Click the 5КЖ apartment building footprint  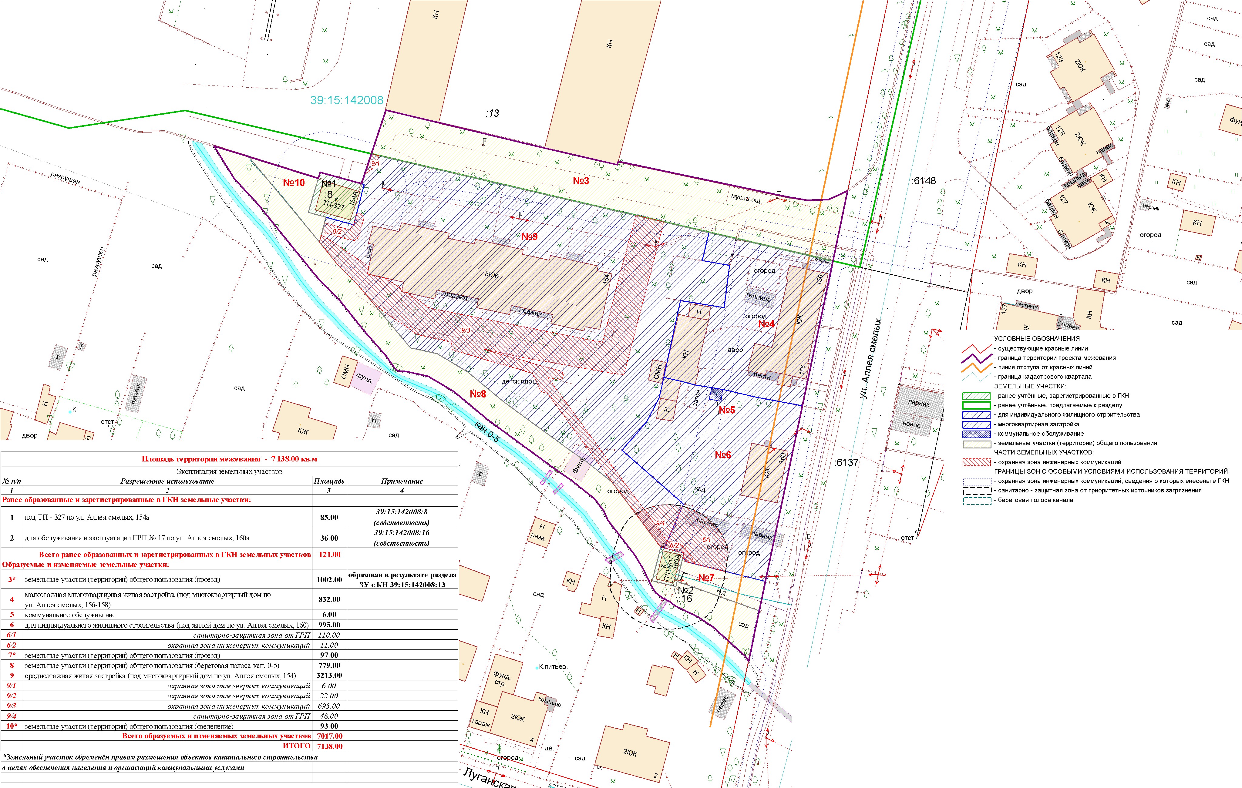[491, 274]
